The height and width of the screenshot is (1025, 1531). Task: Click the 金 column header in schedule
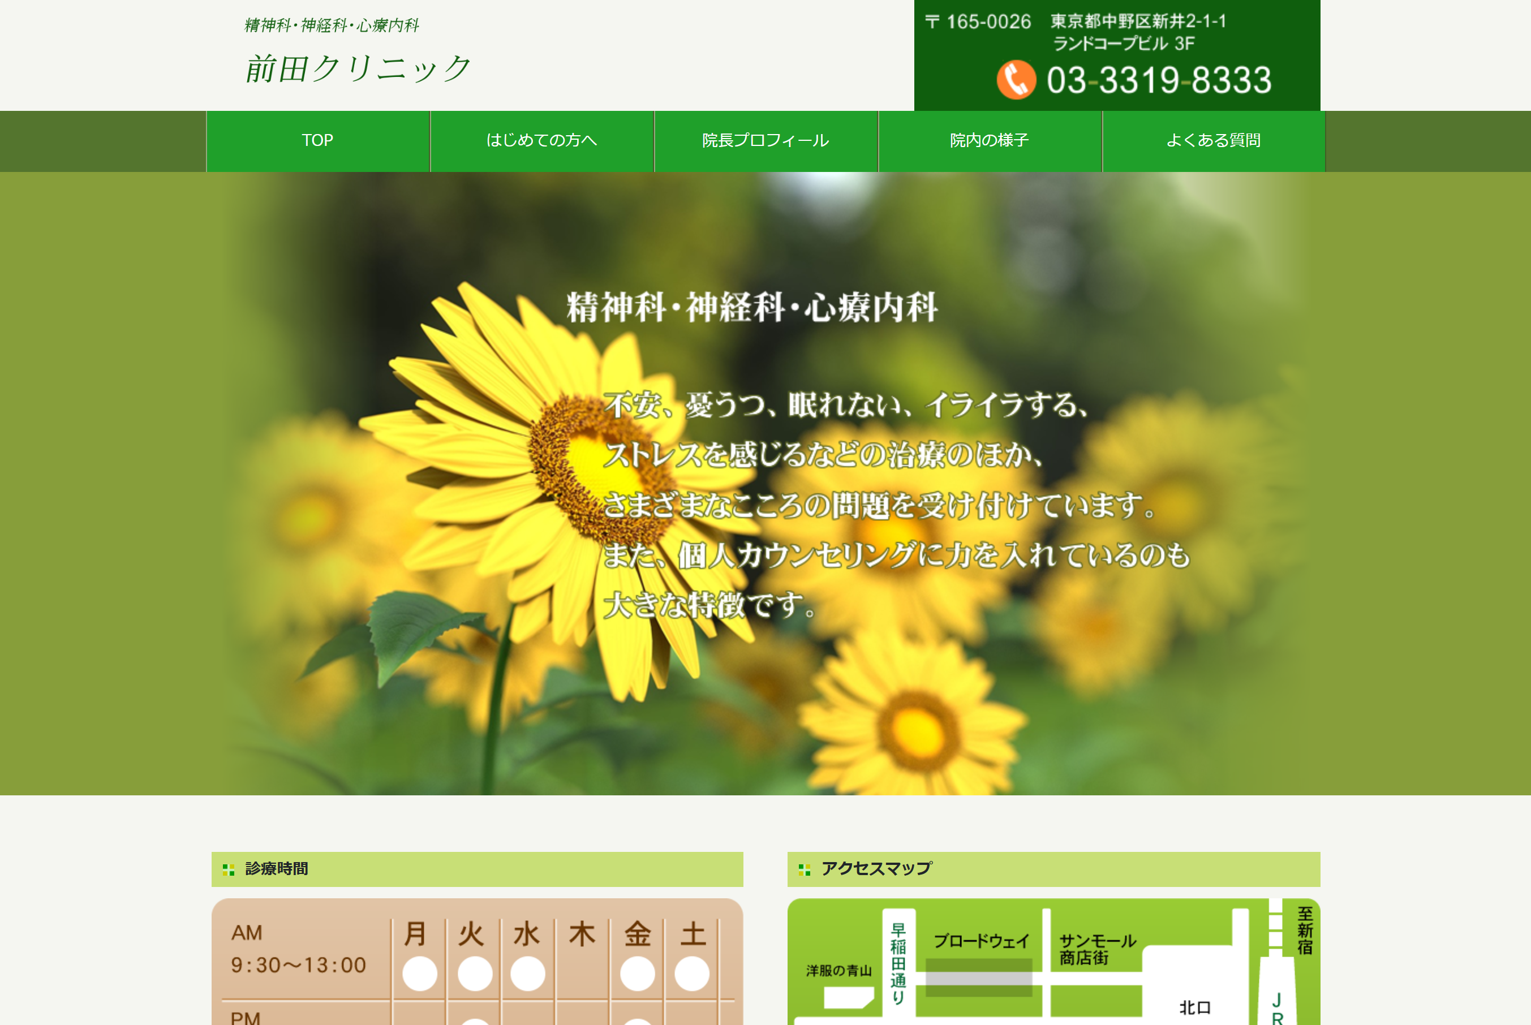tap(638, 934)
